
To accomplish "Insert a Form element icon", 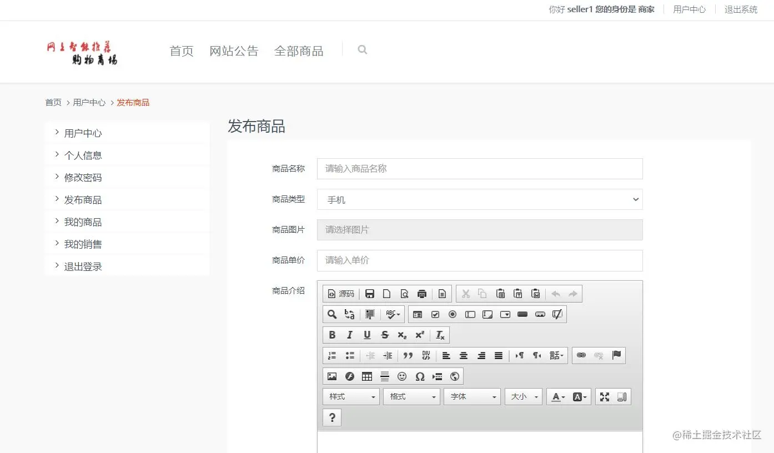I will [x=418, y=314].
